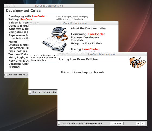152x131 pixels.
Task: Select 'Files, Folders,' category
Action: coord(18,51)
